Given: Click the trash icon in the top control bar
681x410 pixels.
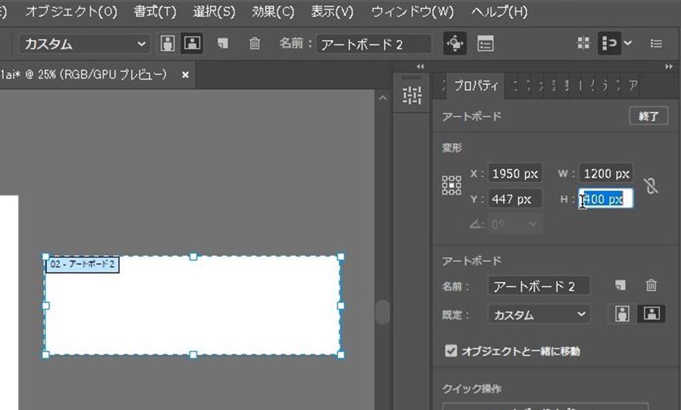Looking at the screenshot, I should pyautogui.click(x=255, y=44).
